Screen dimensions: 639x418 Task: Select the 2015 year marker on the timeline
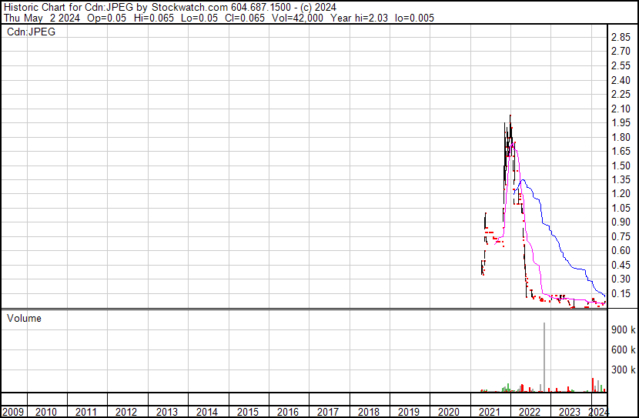247,412
